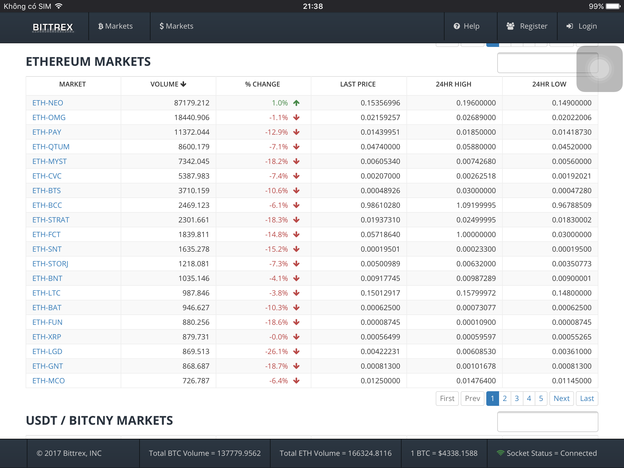
Task: Click the Help question mark icon
Action: 457,26
